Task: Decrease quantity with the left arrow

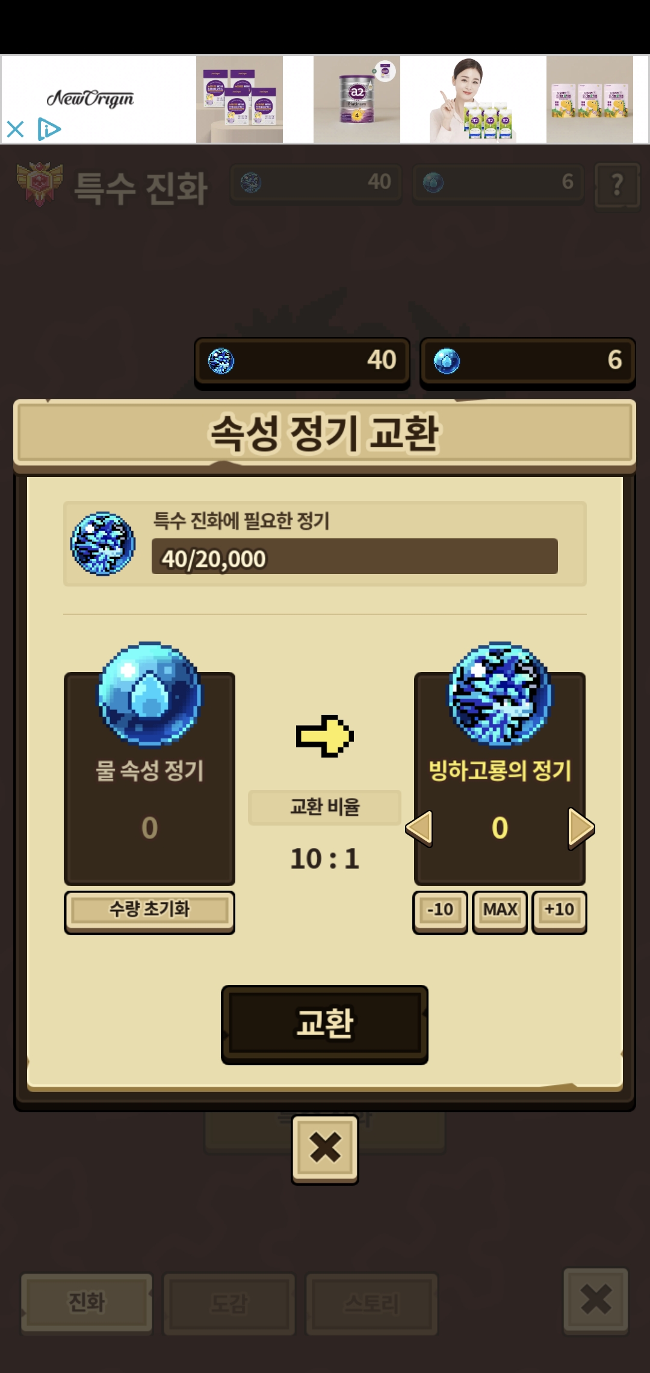Action: click(x=419, y=828)
